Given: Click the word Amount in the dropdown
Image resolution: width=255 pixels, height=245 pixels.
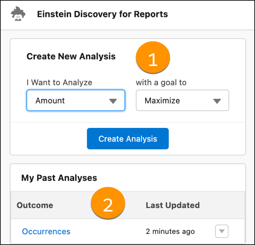Looking at the screenshot, I should 50,100.
